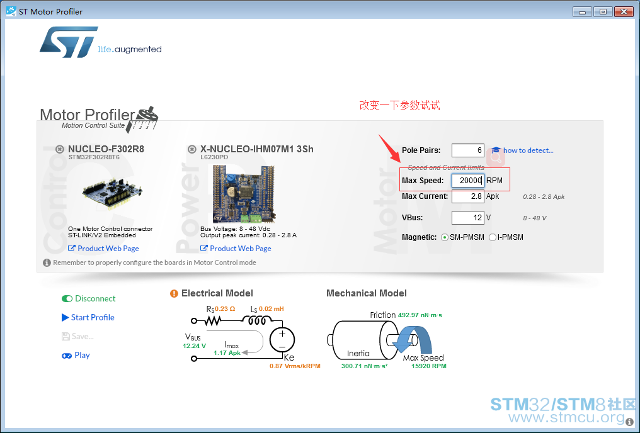Click the Rs value 0.23 Ω
Viewport: 640px width, 433px height.
[x=225, y=308]
